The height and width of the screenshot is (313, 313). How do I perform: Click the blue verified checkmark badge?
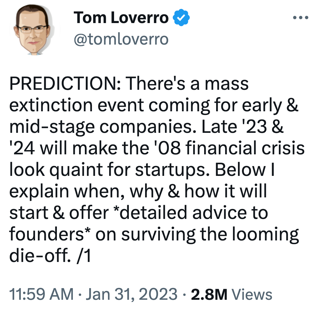[181, 17]
